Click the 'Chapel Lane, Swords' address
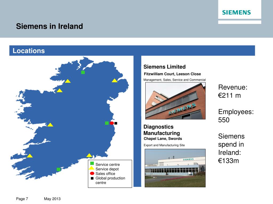Image resolution: width=273 pixels, height=204 pixels. 163,139
